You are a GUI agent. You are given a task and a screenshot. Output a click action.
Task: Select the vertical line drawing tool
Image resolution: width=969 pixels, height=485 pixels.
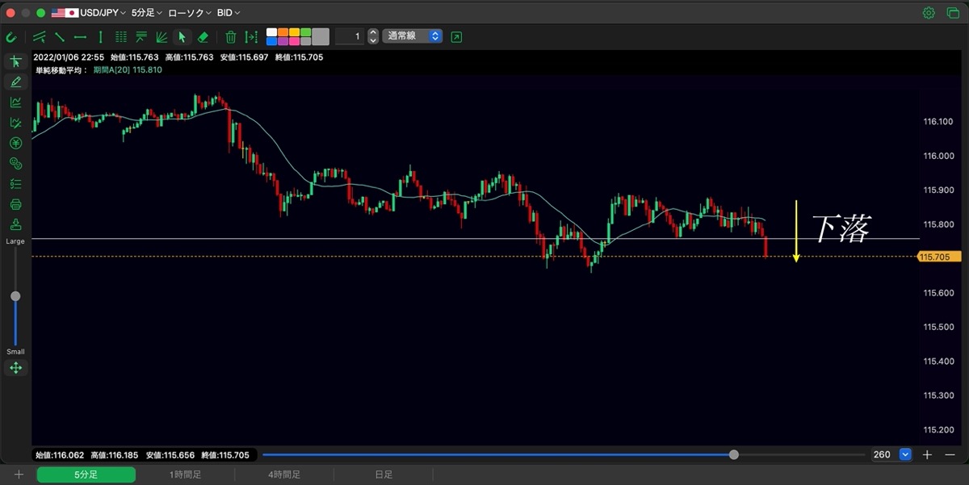point(100,37)
